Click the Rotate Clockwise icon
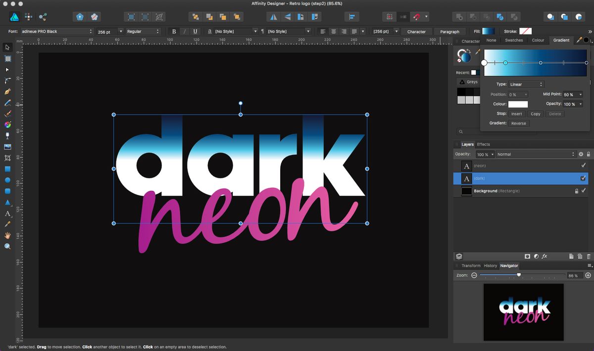Viewport: 594px width, 351px height. click(x=314, y=16)
